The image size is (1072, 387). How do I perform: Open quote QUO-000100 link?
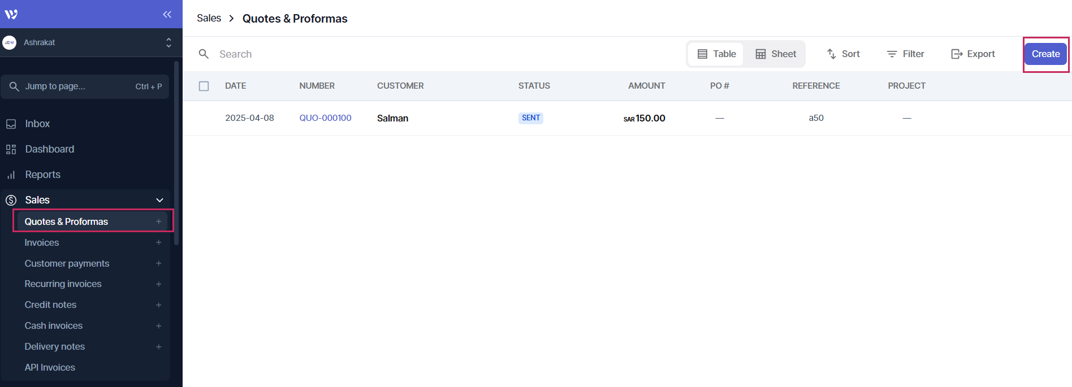pos(325,118)
